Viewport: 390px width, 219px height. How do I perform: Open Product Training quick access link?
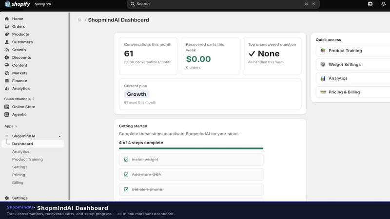(352, 51)
